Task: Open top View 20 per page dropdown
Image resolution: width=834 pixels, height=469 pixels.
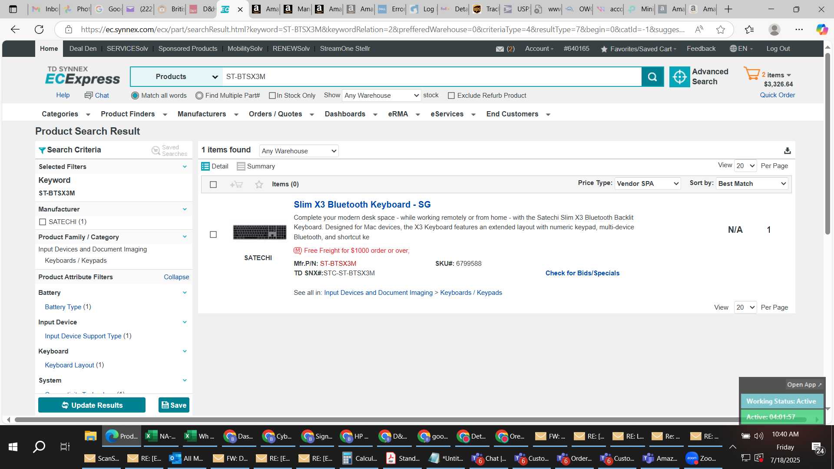Action: (745, 166)
